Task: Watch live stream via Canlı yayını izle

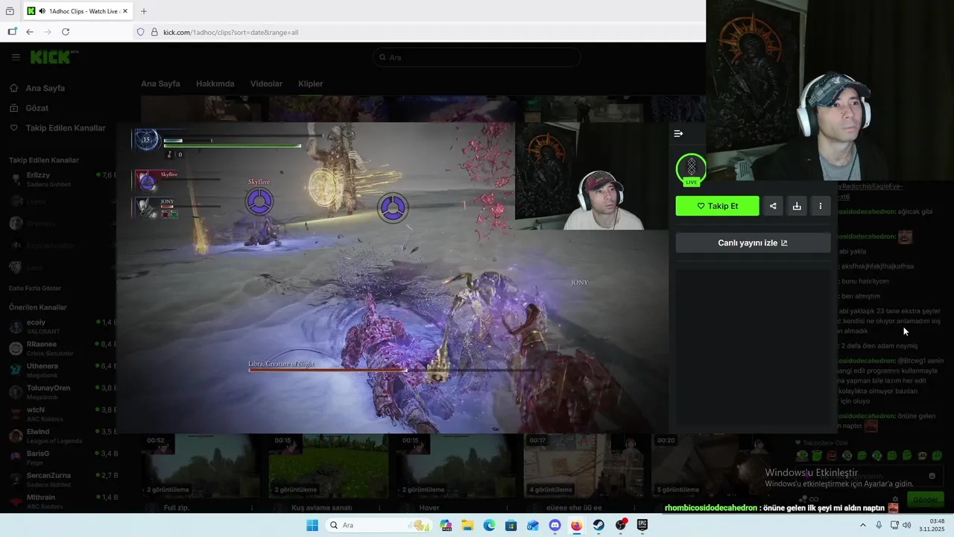Action: pyautogui.click(x=753, y=242)
